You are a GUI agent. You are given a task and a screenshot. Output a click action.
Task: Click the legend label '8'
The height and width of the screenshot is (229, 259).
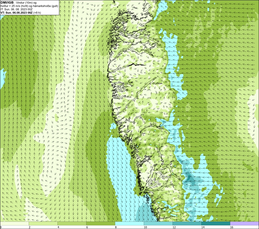116,227
